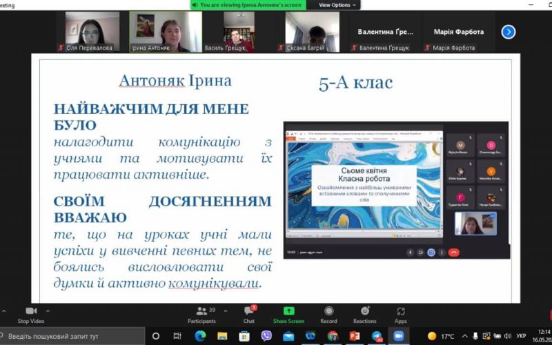
Task: Click the 'You are viewing' screen share banner
Action: click(253, 5)
